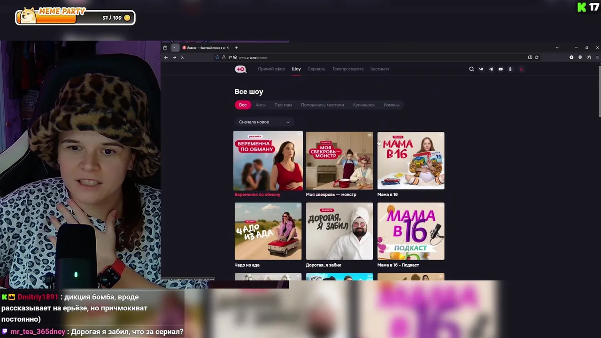The width and height of the screenshot is (601, 338).
Task: Open the Моя свекровь — монстр poster
Action: pyautogui.click(x=339, y=161)
